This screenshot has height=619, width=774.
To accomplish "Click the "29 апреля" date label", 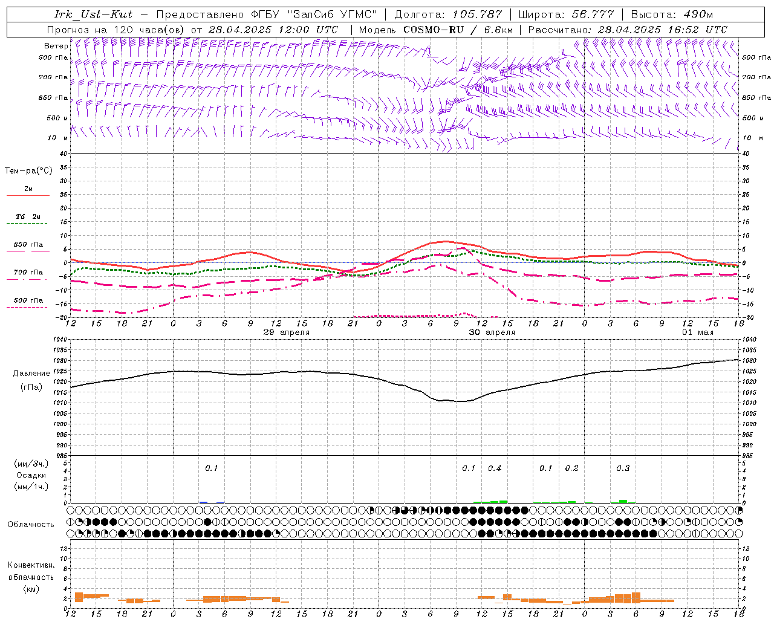I will pos(287,332).
